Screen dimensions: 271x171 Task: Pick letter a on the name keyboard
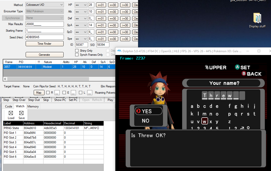(192, 106)
